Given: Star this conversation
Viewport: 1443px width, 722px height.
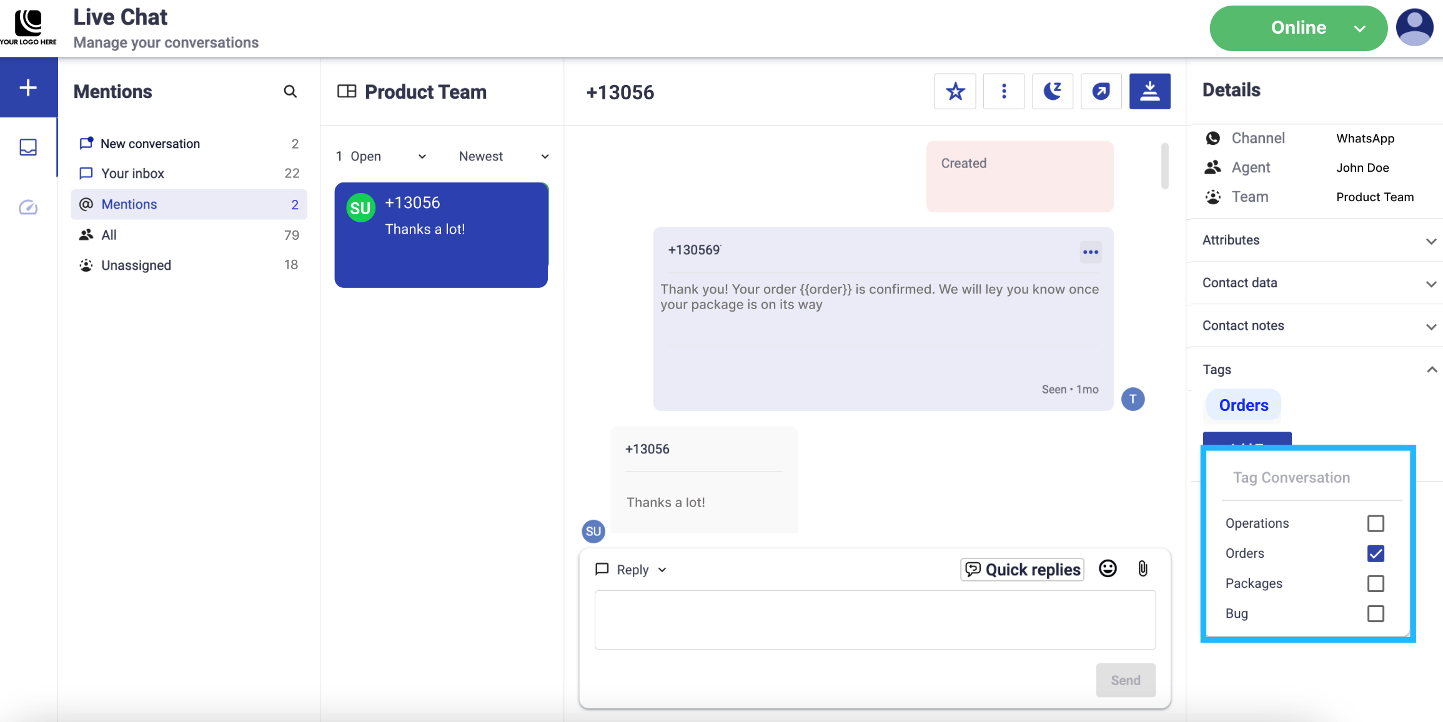Looking at the screenshot, I should (955, 92).
